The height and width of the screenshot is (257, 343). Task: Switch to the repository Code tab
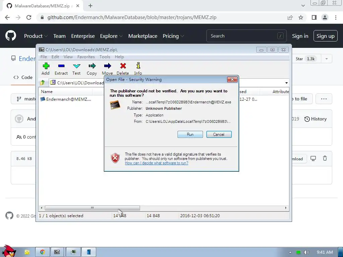[23, 77]
